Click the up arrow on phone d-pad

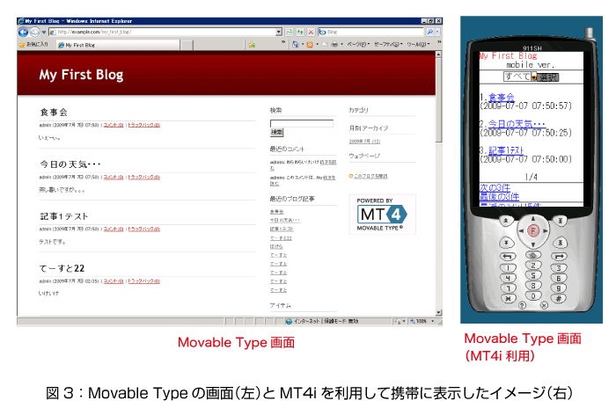point(533,219)
